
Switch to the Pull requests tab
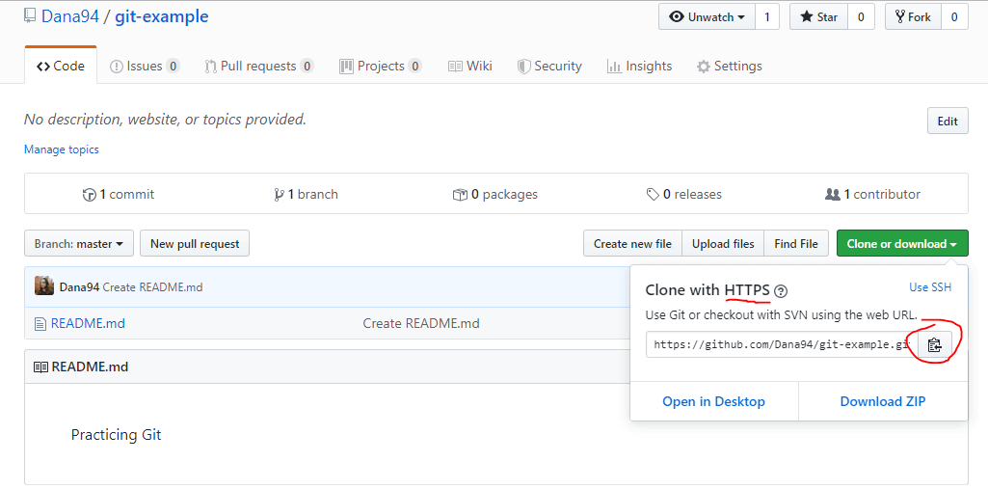point(259,67)
